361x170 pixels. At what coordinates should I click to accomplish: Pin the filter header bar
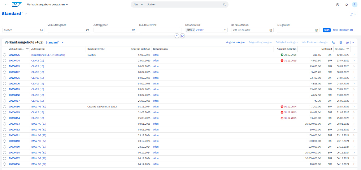click(x=182, y=36)
